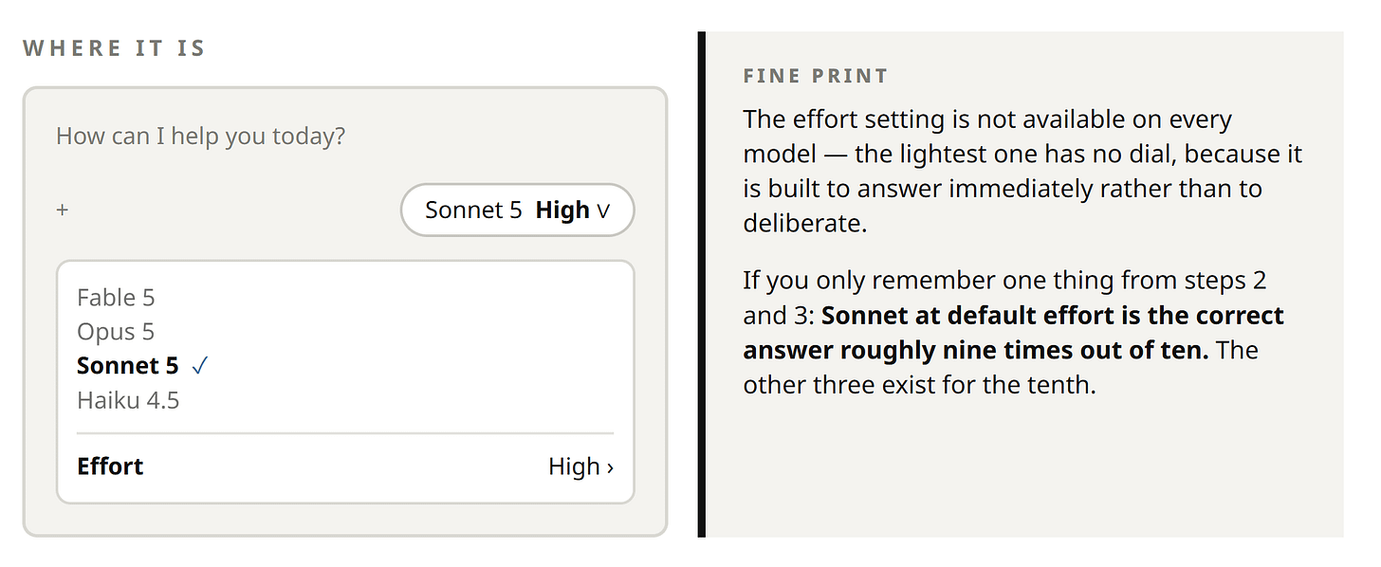Image resolution: width=1381 pixels, height=567 pixels.
Task: Click the paragraph about the effort setting
Action: (x=1022, y=172)
